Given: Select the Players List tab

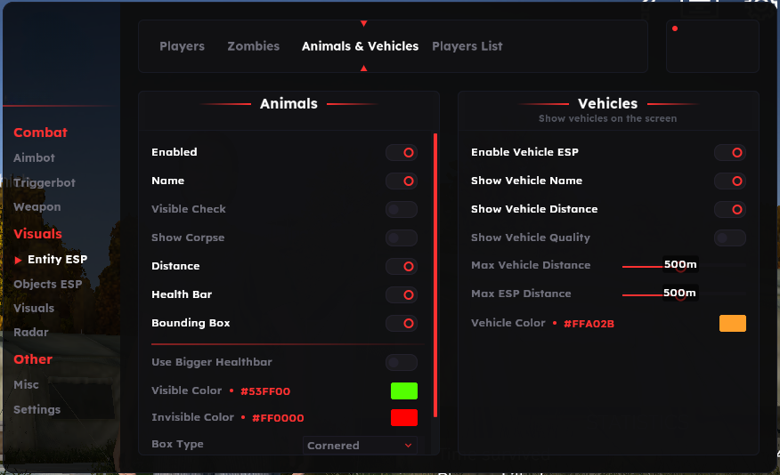Looking at the screenshot, I should coord(467,46).
